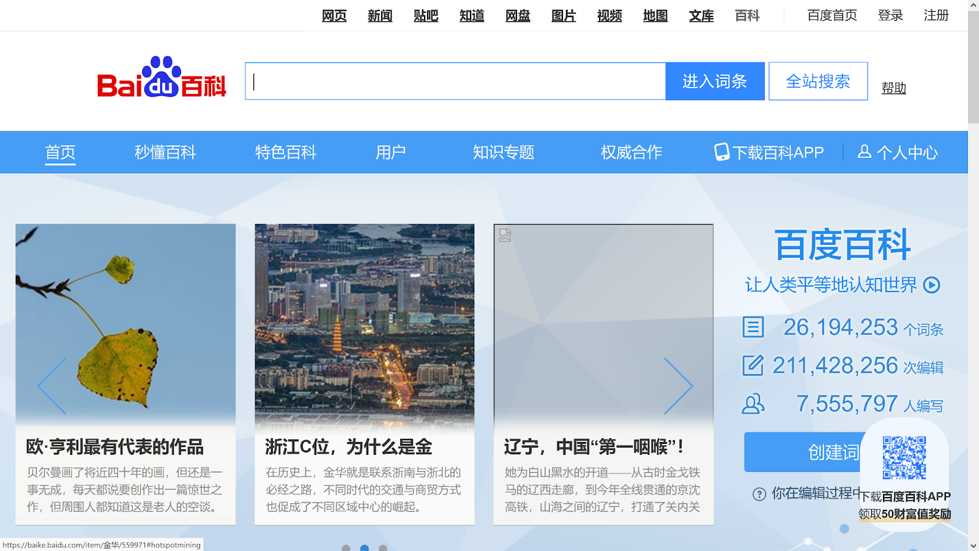
Task: Click the scrollbar down arrow
Action: [973, 545]
